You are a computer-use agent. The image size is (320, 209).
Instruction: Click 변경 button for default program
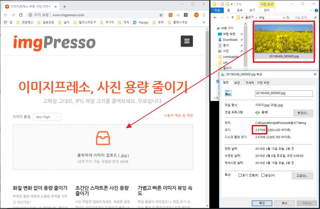pos(303,113)
